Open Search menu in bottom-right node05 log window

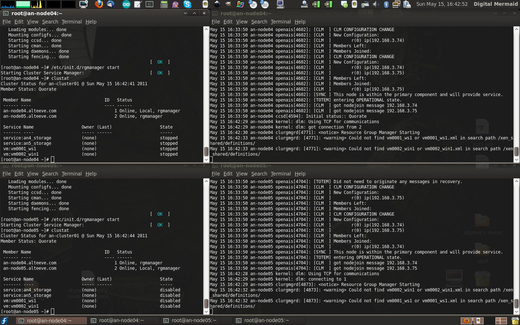pyautogui.click(x=259, y=174)
